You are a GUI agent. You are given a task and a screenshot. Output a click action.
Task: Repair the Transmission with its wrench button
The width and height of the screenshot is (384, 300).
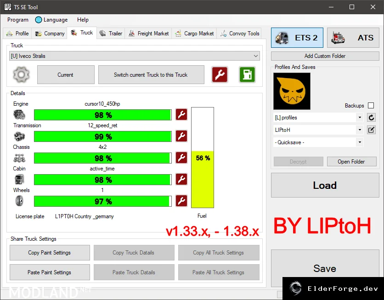click(181, 136)
